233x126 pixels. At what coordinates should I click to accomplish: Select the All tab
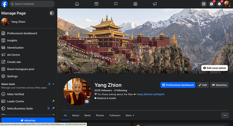tap(66, 116)
